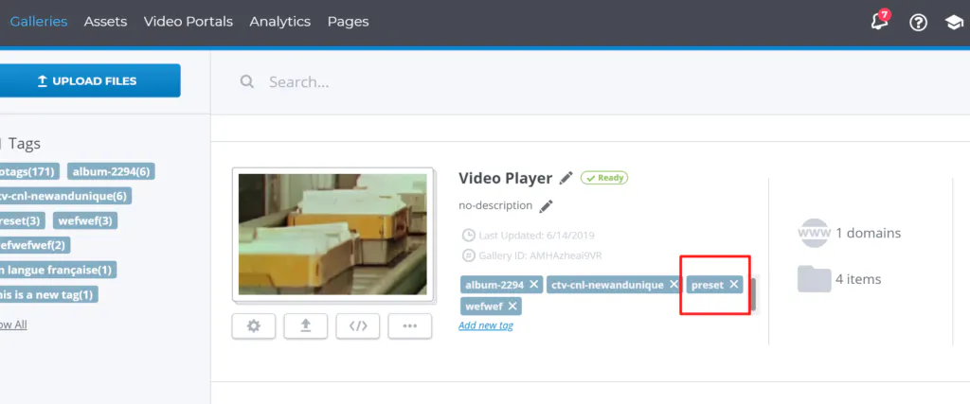This screenshot has width=970, height=404.
Task: Edit the Video Player title pencil icon
Action: pyautogui.click(x=566, y=178)
